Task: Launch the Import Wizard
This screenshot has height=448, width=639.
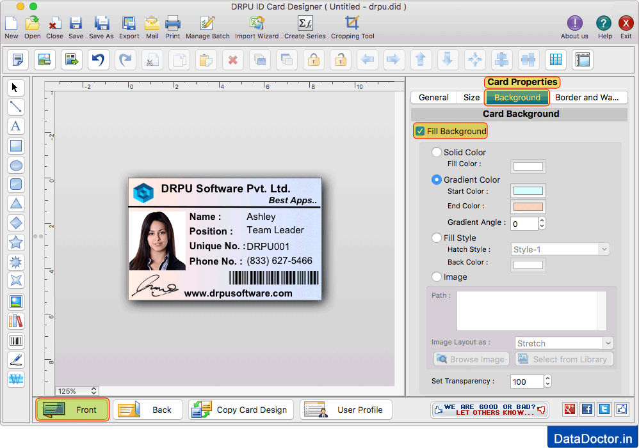Action: 257,23
